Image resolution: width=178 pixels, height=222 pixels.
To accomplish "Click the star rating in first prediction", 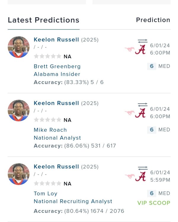I will pyautogui.click(x=47, y=57).
